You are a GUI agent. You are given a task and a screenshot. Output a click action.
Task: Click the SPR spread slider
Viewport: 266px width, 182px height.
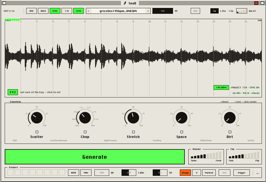click(102, 173)
